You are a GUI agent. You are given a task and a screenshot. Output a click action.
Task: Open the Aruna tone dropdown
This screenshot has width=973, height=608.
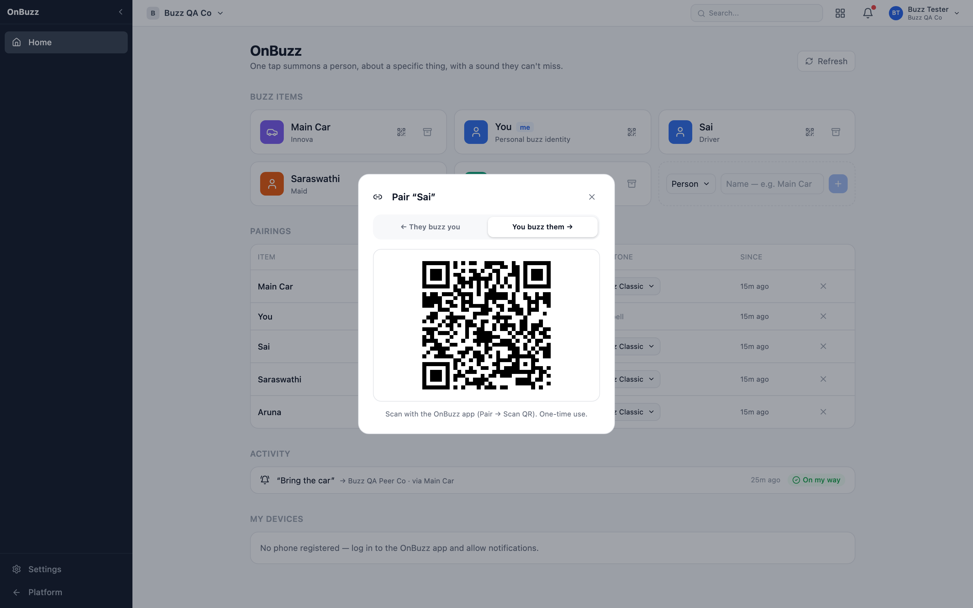click(x=637, y=412)
